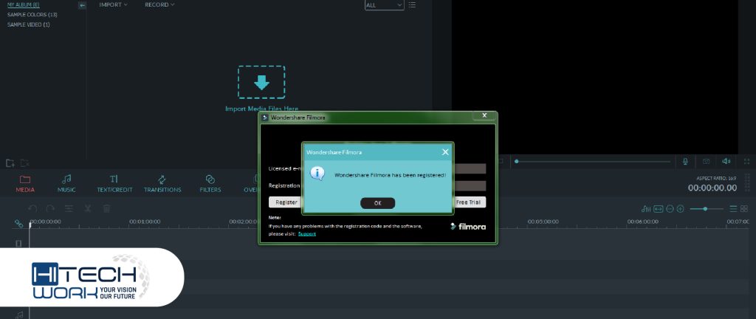Click the 00:06:00:00 mark on timeline ruler
Viewport: 756px width, 319px height.
643,222
